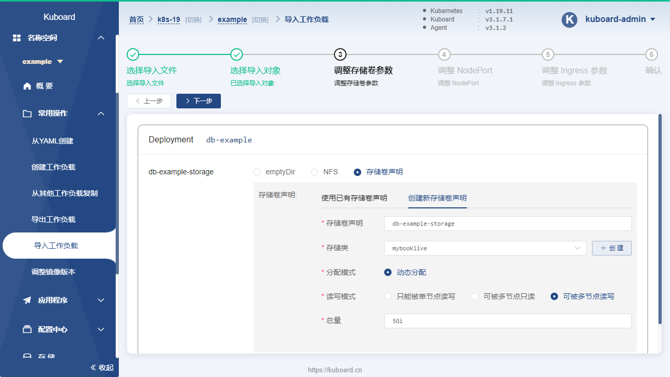Image resolution: width=670 pixels, height=377 pixels.
Task: Choose 可被多节点读写 access mode
Action: [554, 296]
